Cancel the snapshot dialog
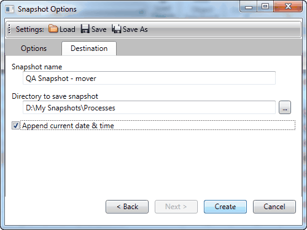The width and height of the screenshot is (307, 230). (274, 207)
